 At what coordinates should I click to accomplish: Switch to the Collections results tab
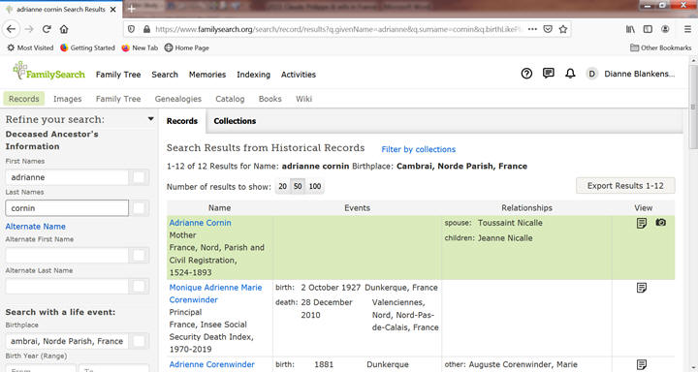point(235,121)
